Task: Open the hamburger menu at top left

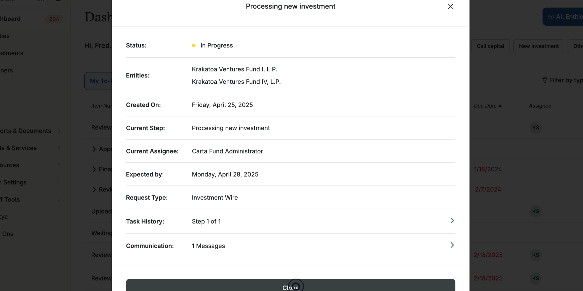Action: [58, 1]
